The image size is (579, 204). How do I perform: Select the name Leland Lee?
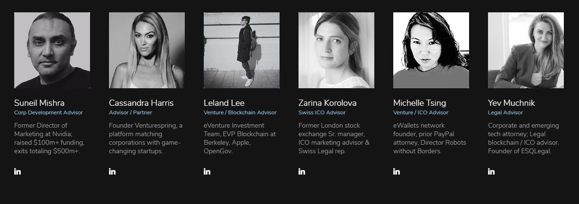(224, 103)
